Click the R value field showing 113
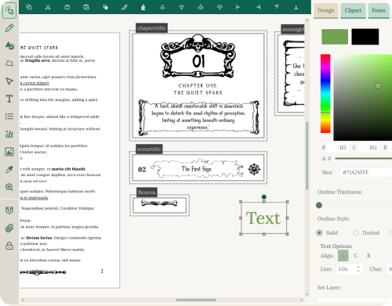392x306 pixels. [338, 148]
